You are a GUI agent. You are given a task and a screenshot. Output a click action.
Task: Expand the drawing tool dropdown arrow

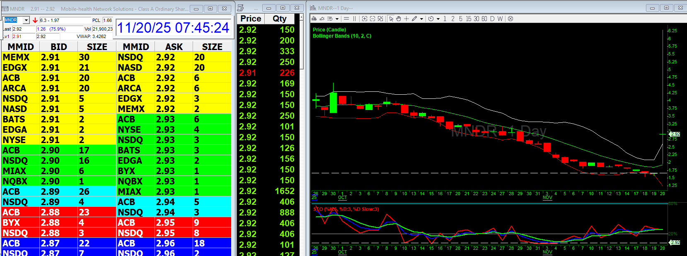point(421,19)
